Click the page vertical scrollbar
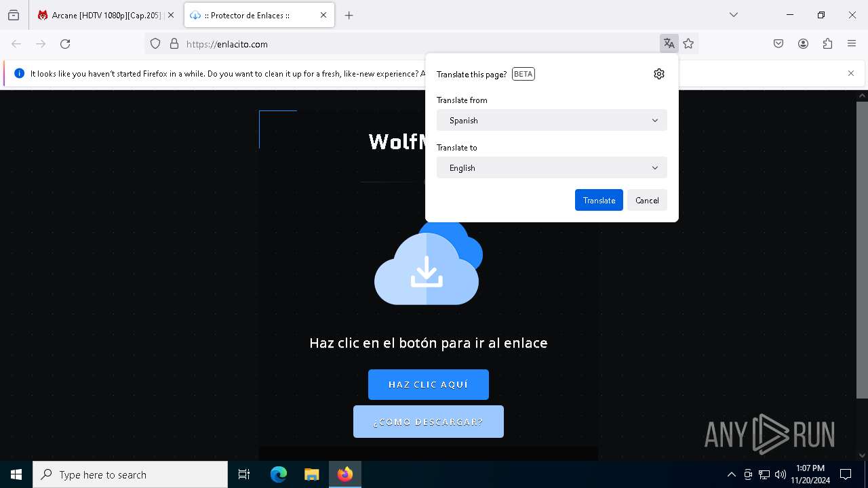 862,251
